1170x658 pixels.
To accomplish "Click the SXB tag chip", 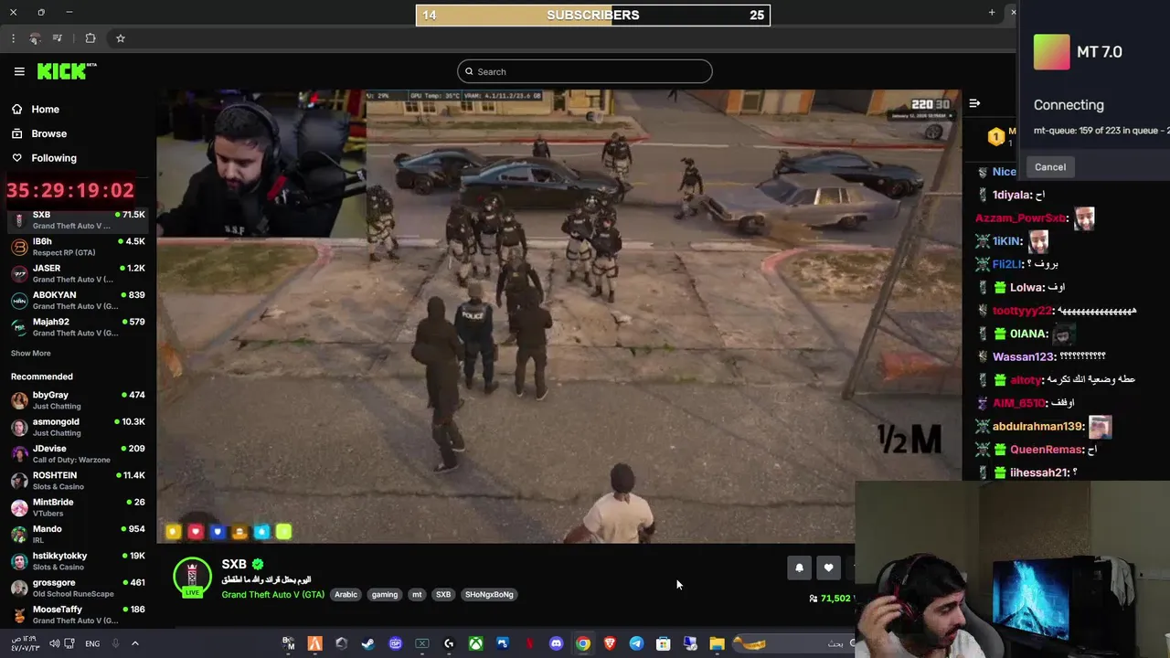I will click(443, 594).
